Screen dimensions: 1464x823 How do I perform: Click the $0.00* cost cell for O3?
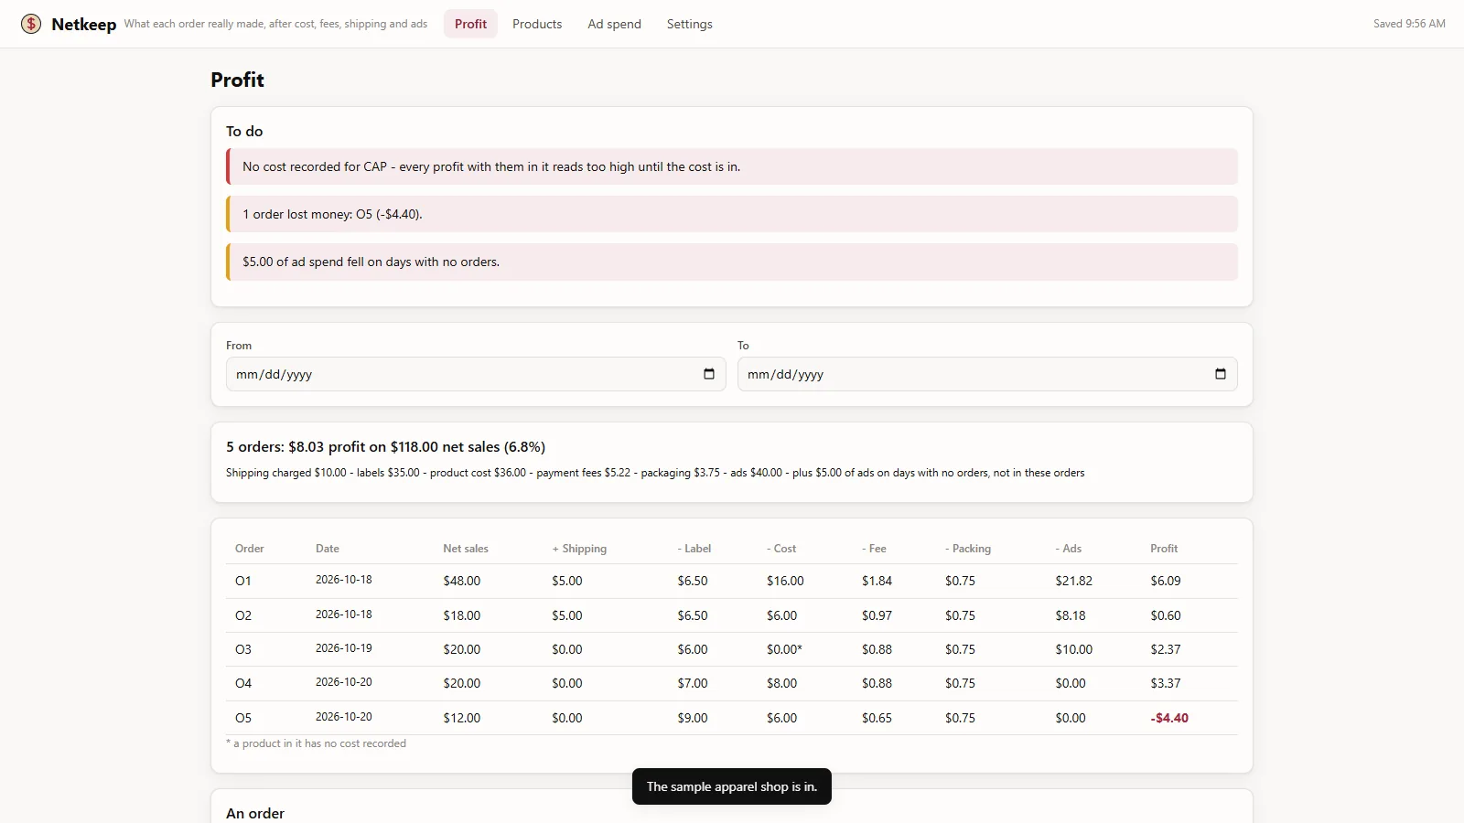[x=784, y=649]
